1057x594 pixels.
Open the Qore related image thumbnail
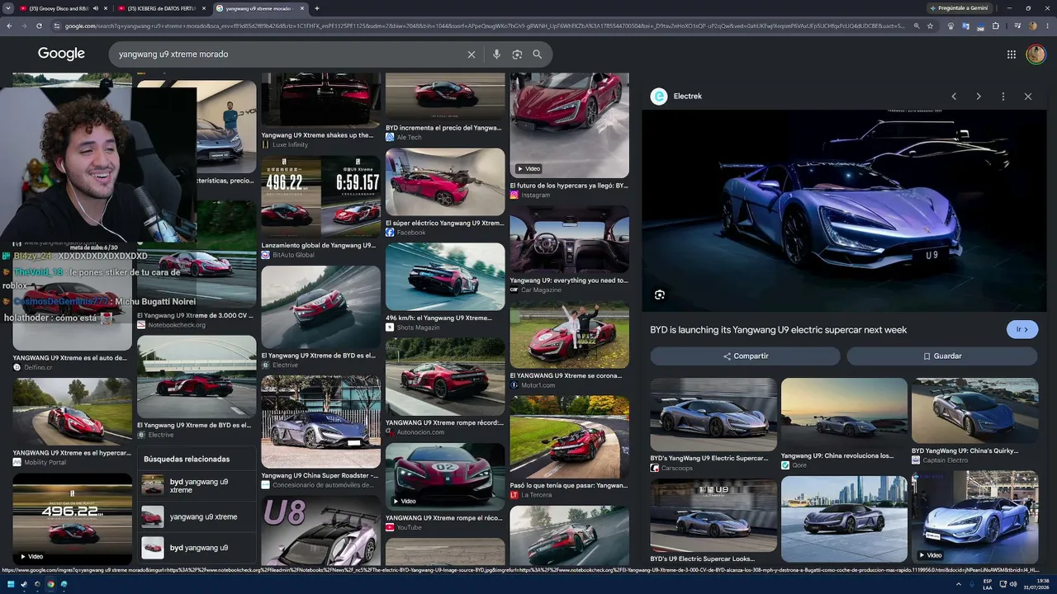click(x=844, y=412)
